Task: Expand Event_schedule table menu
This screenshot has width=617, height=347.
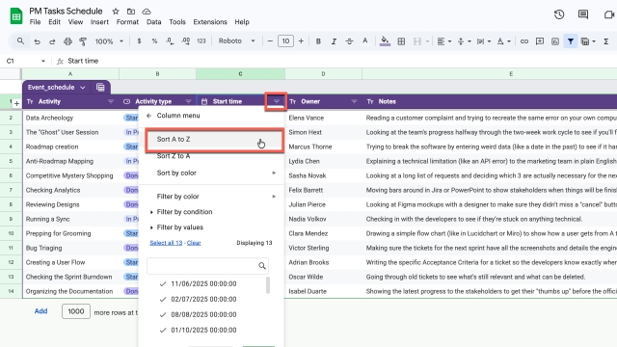Action: [x=83, y=88]
